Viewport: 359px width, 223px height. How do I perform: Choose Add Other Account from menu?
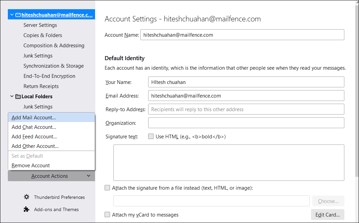pyautogui.click(x=51, y=146)
